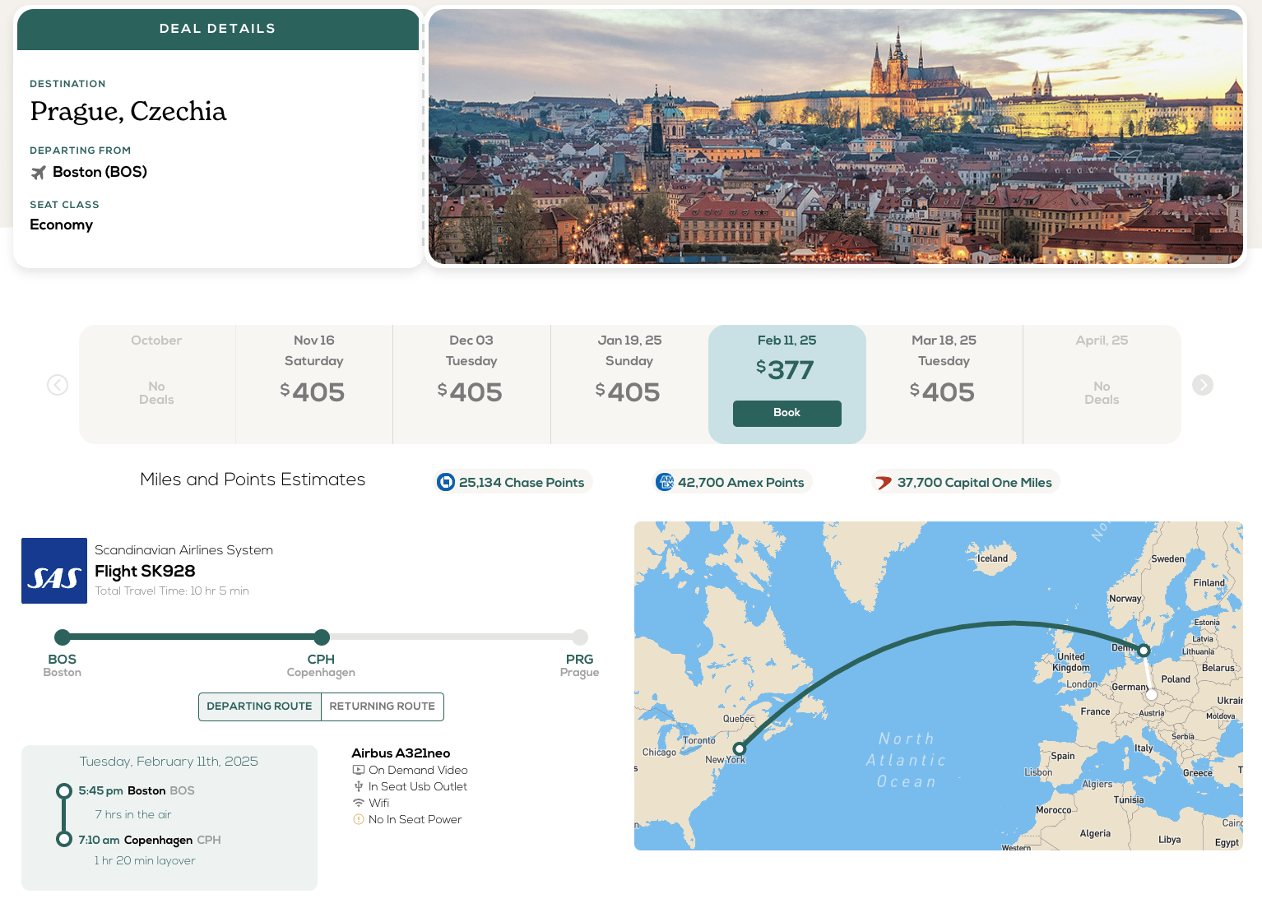Click the On Demand Video icon
Viewport: 1262px width, 908px height.
tap(359, 770)
